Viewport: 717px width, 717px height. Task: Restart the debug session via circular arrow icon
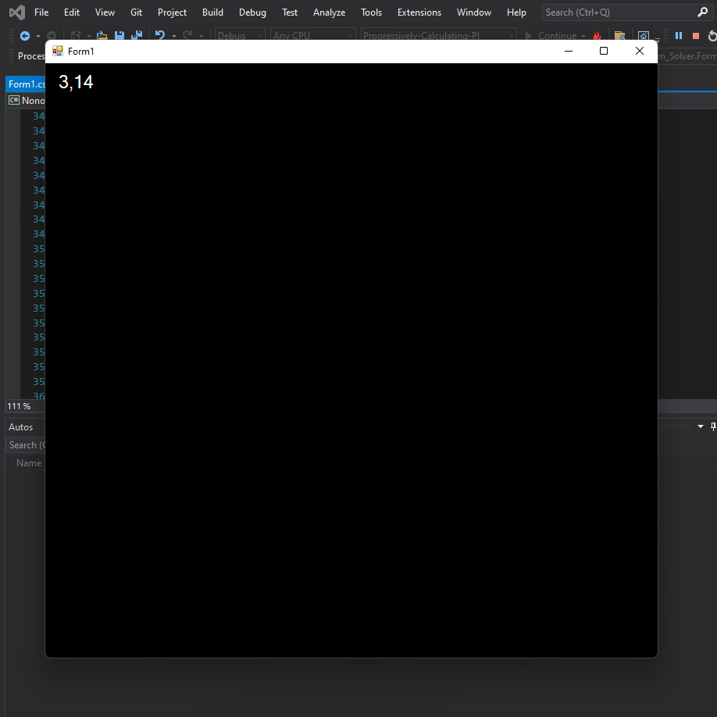712,35
